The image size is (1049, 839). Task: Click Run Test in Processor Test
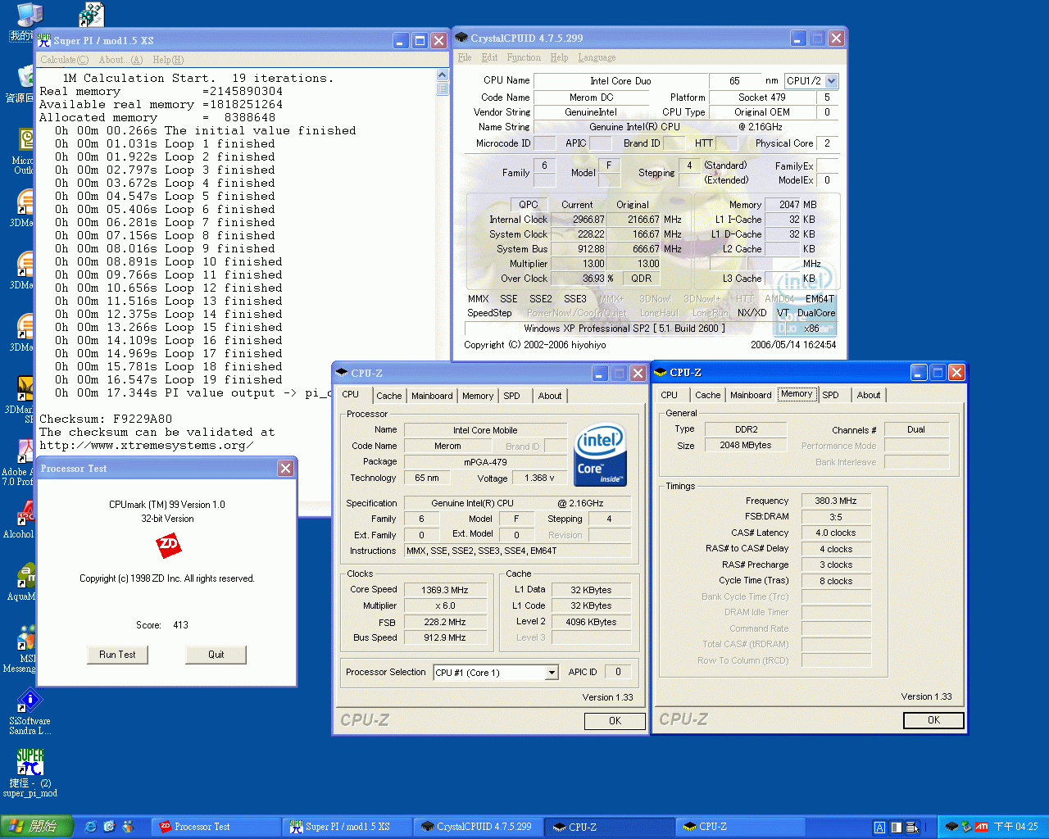pyautogui.click(x=117, y=655)
